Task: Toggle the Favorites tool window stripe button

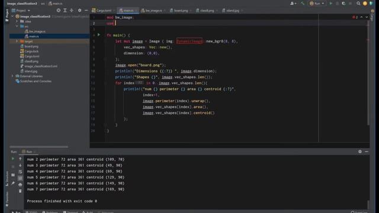Action: point(7,199)
